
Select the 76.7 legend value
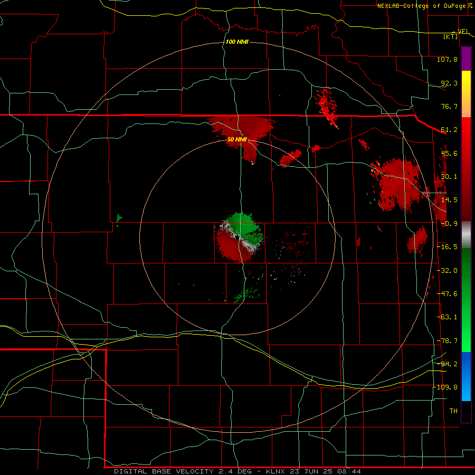click(449, 106)
